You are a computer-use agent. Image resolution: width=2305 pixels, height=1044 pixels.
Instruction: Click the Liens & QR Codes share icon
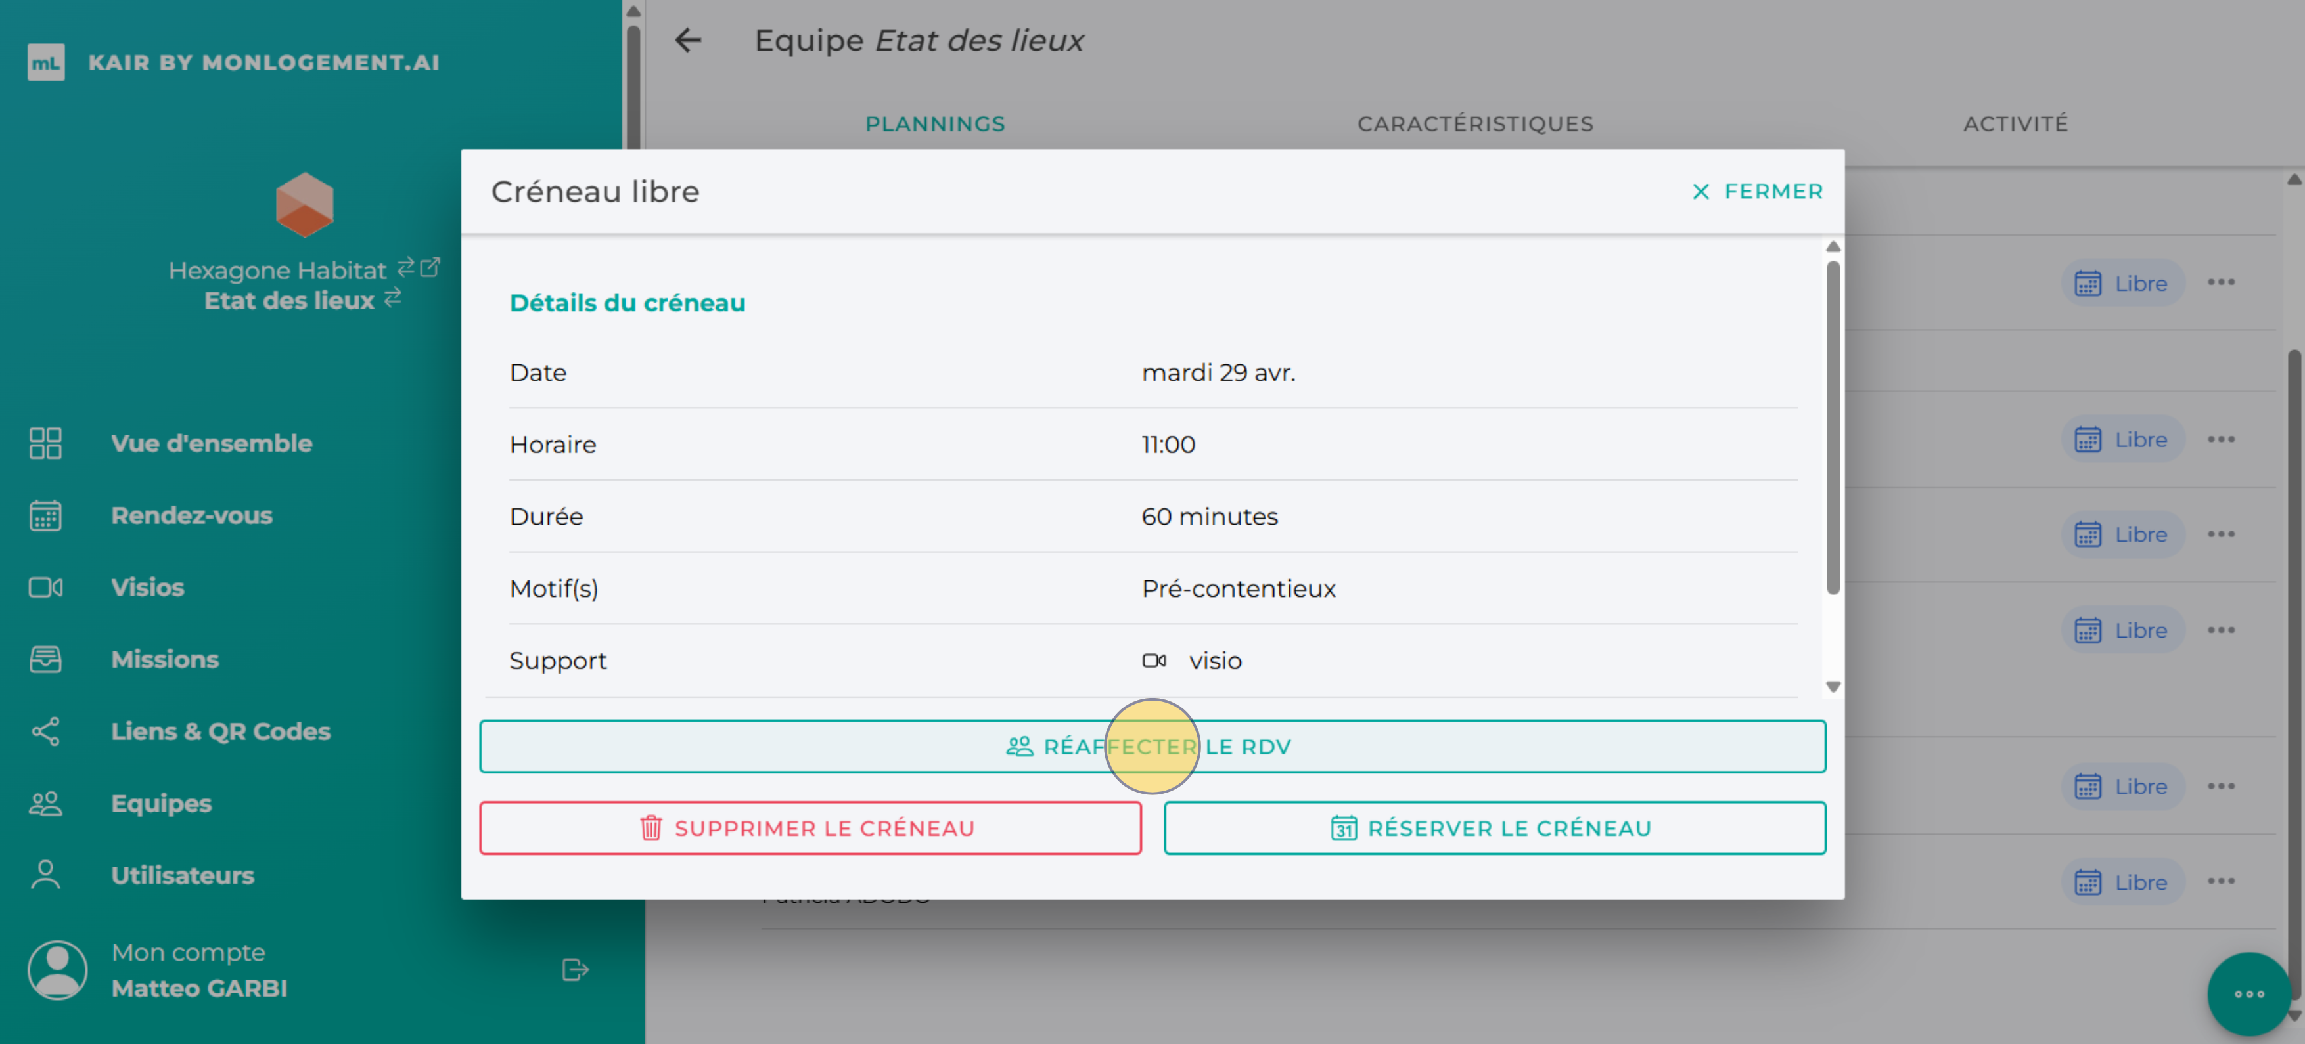tap(45, 731)
